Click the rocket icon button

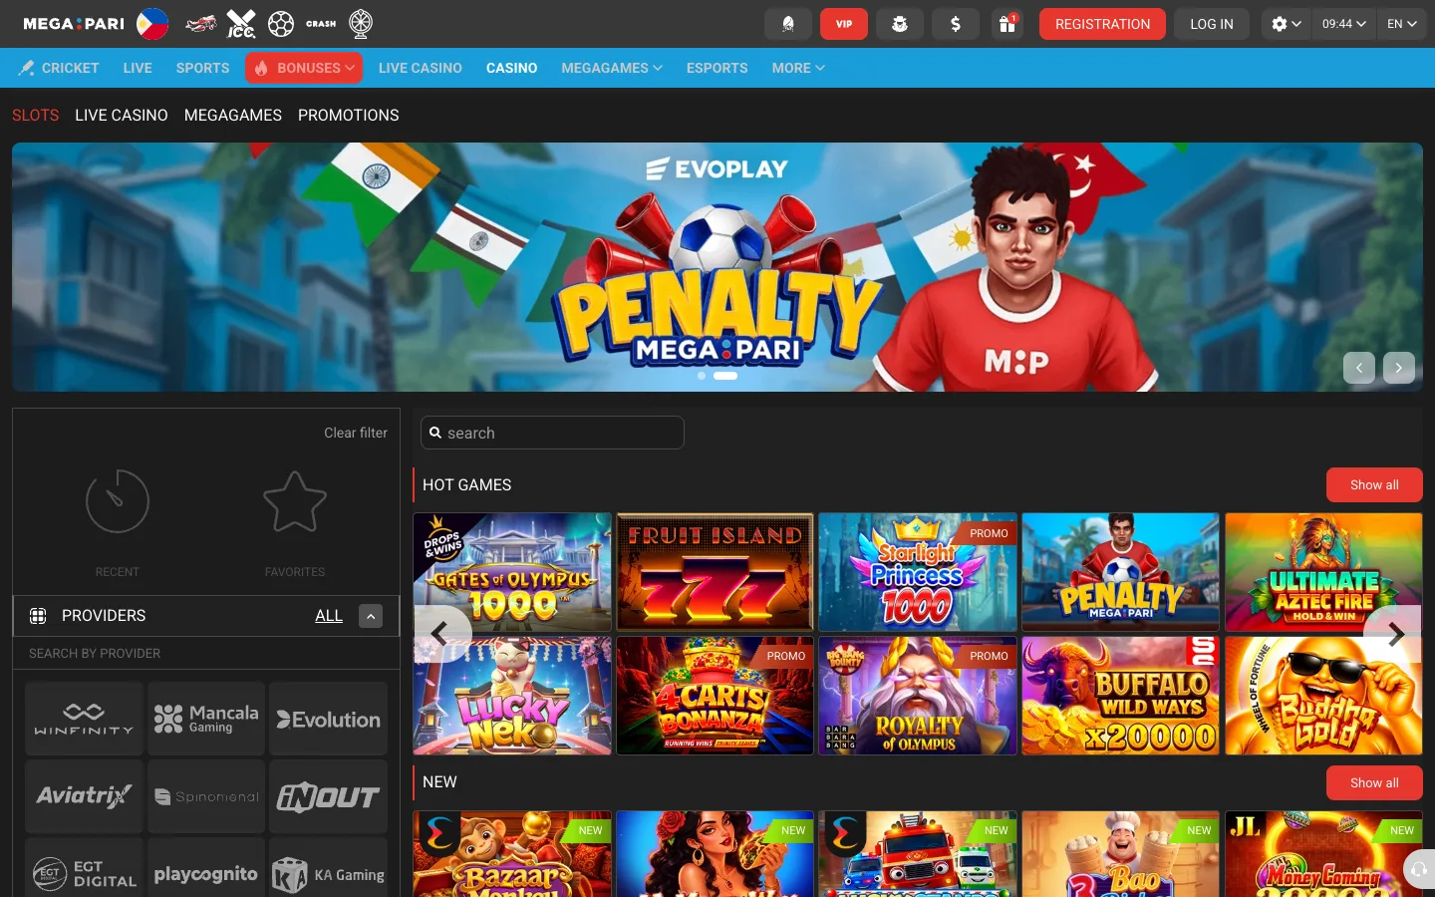click(x=788, y=24)
